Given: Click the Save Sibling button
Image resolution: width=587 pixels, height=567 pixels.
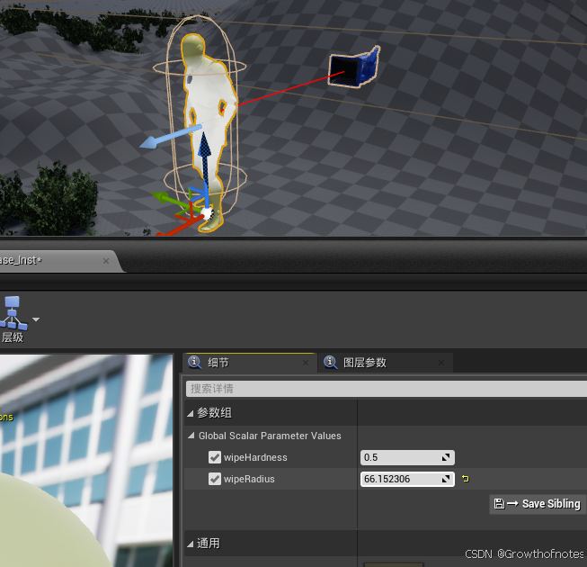Looking at the screenshot, I should [538, 504].
